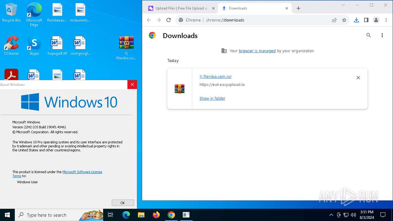Viewport: 393px width, 221px height.
Task: Toggle Chrome side panel
Action: click(x=366, y=20)
